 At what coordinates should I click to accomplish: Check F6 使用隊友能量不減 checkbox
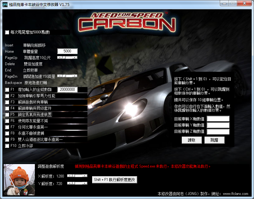point(7,121)
